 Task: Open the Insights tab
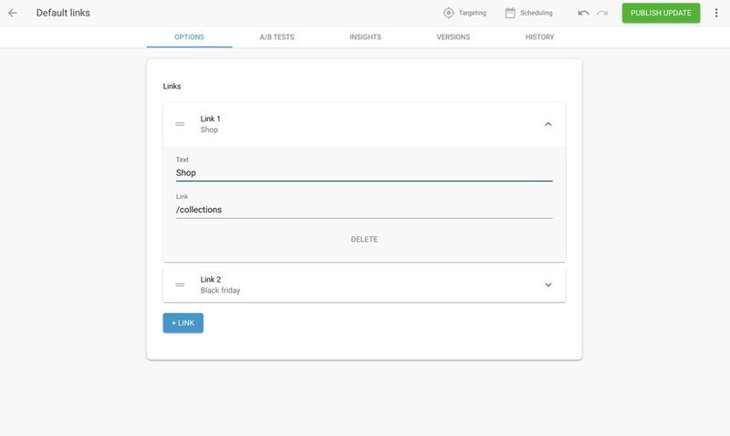tap(366, 37)
